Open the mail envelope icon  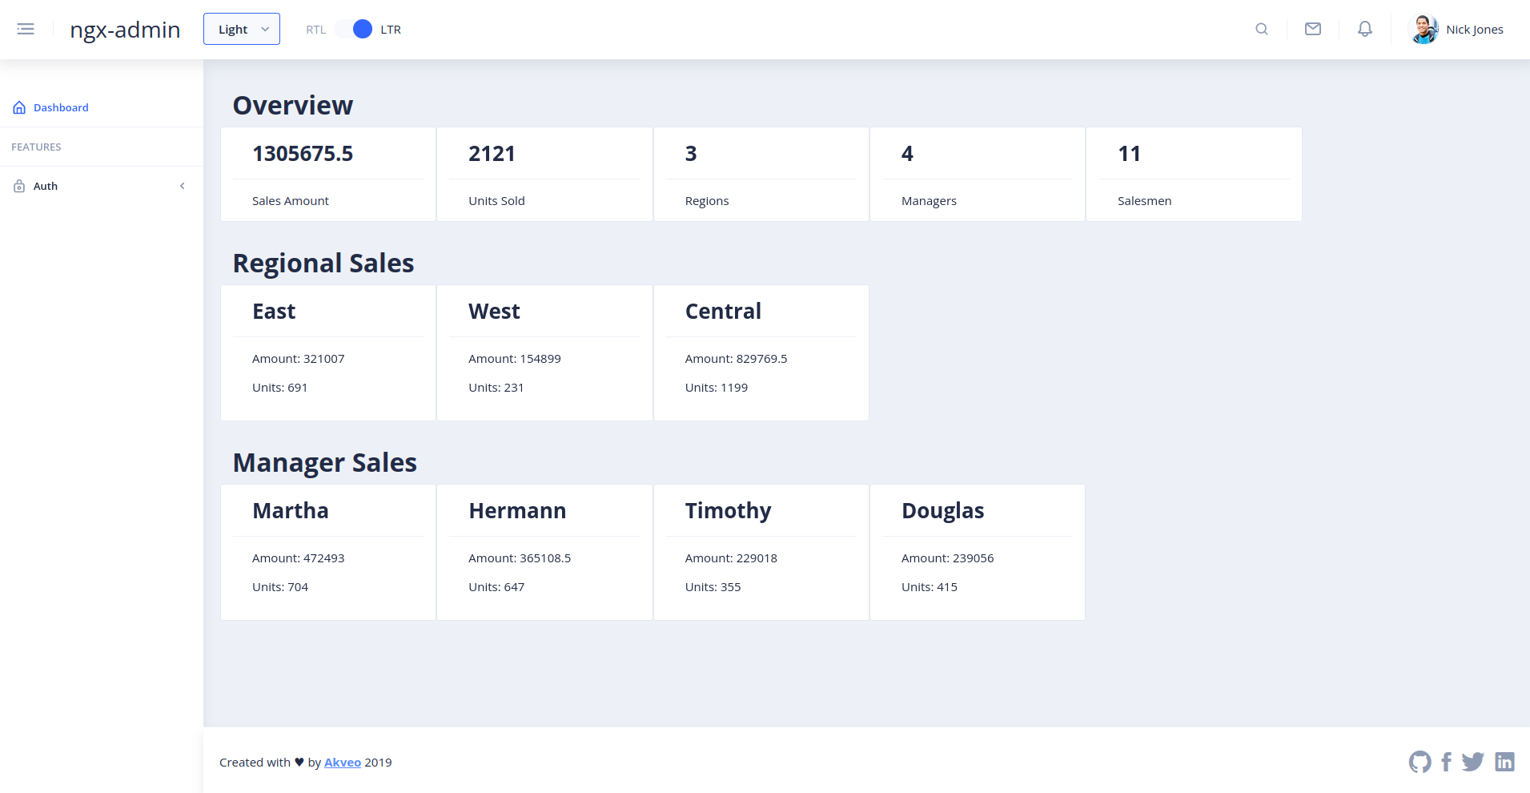point(1313,30)
